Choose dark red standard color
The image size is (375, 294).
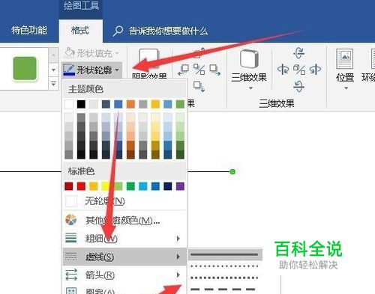pyautogui.click(x=69, y=186)
